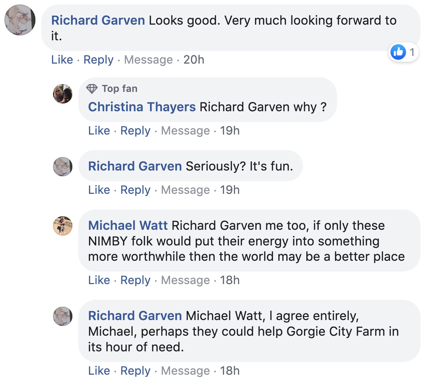Click the thumbs-up reaction icon on first comment
426x381 pixels.
tap(398, 52)
